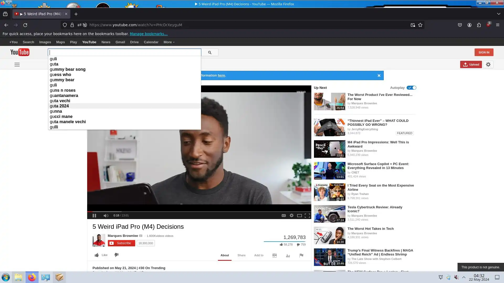This screenshot has width=504, height=283.
Task: Enter fullscreen video mode
Action: (307, 215)
